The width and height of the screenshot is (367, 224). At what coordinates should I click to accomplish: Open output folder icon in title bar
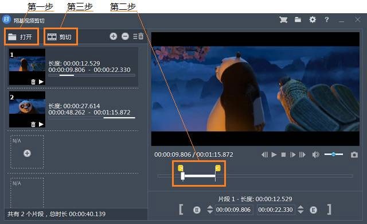[298, 20]
